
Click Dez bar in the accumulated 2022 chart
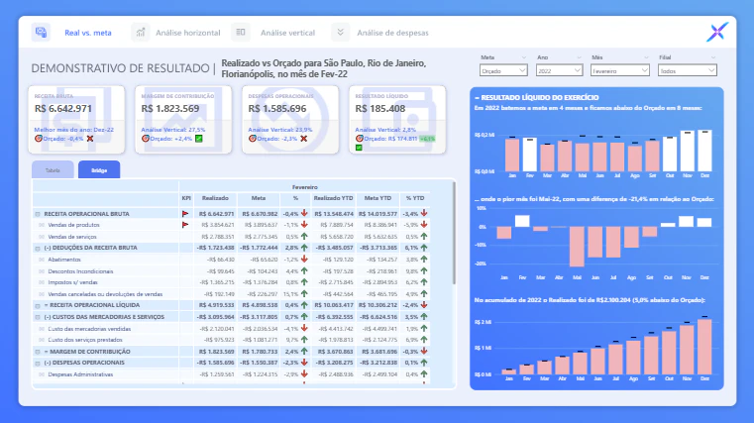coord(704,347)
